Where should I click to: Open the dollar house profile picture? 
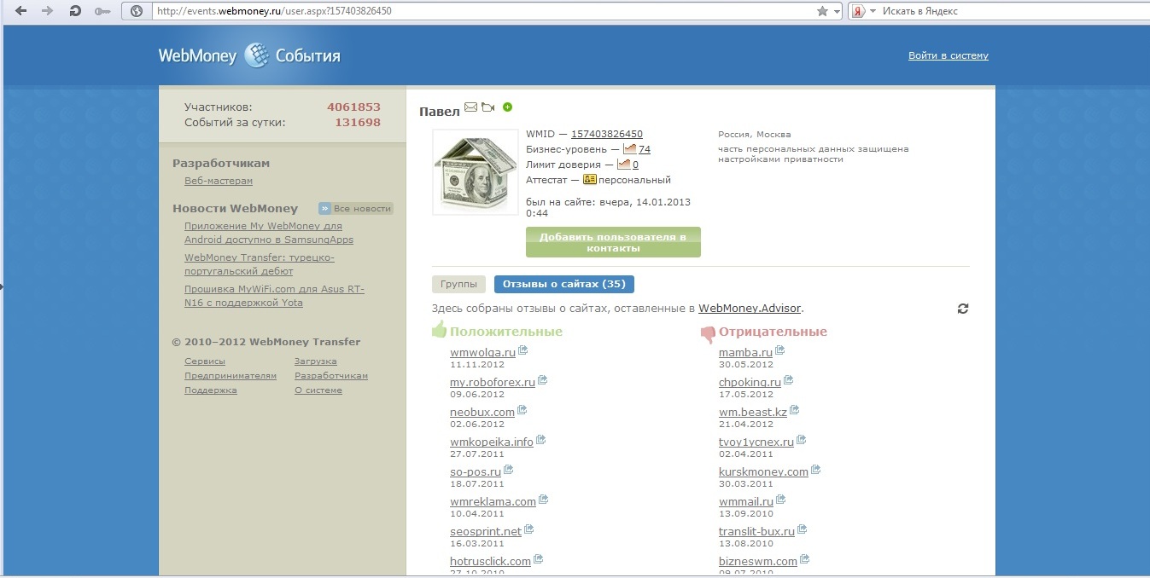pos(476,172)
